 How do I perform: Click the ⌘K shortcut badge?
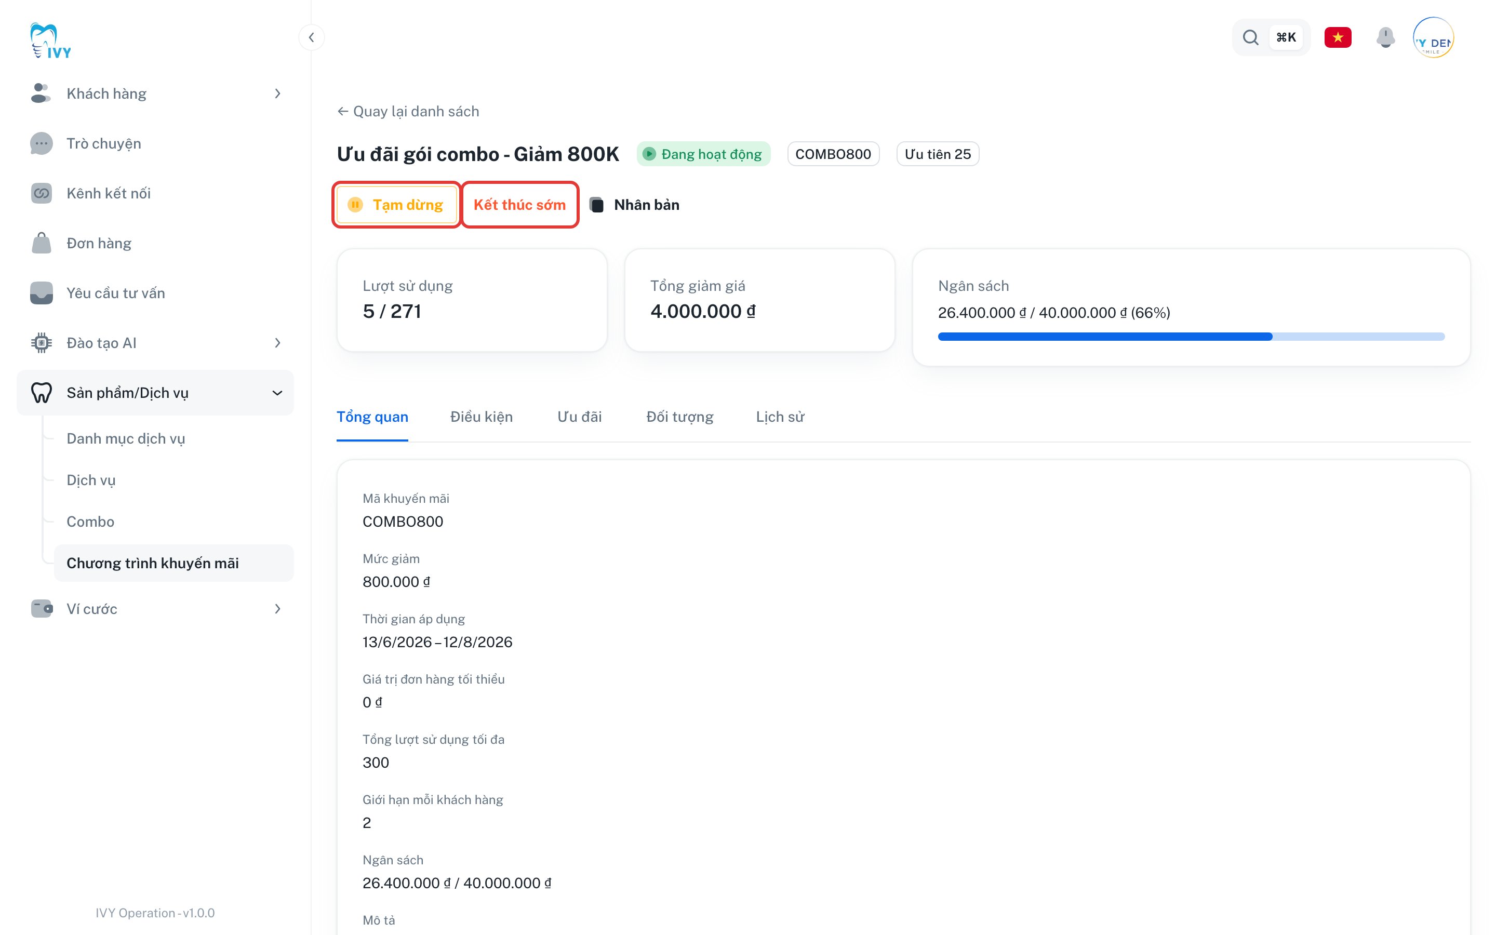tap(1286, 38)
